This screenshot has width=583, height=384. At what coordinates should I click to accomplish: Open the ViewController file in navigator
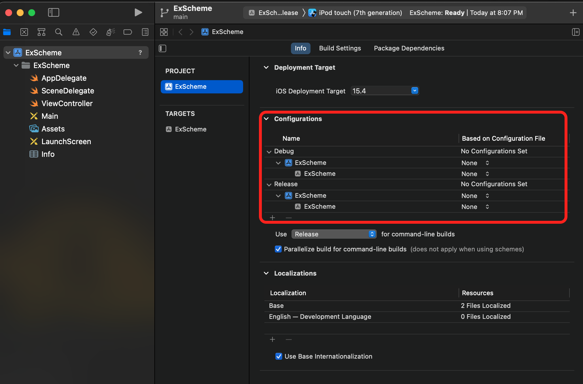(67, 103)
